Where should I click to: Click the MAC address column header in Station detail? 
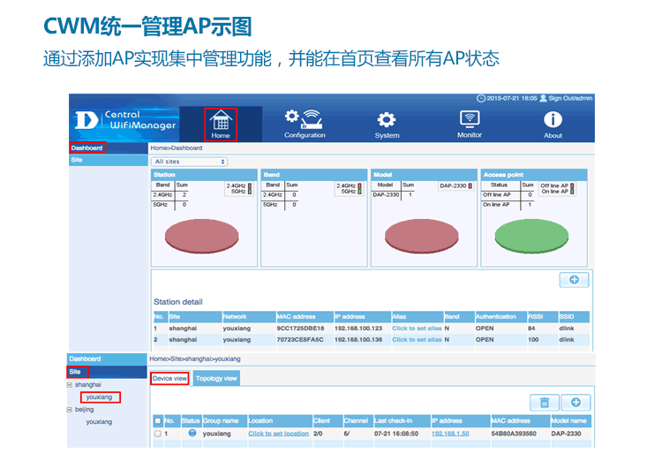305,316
